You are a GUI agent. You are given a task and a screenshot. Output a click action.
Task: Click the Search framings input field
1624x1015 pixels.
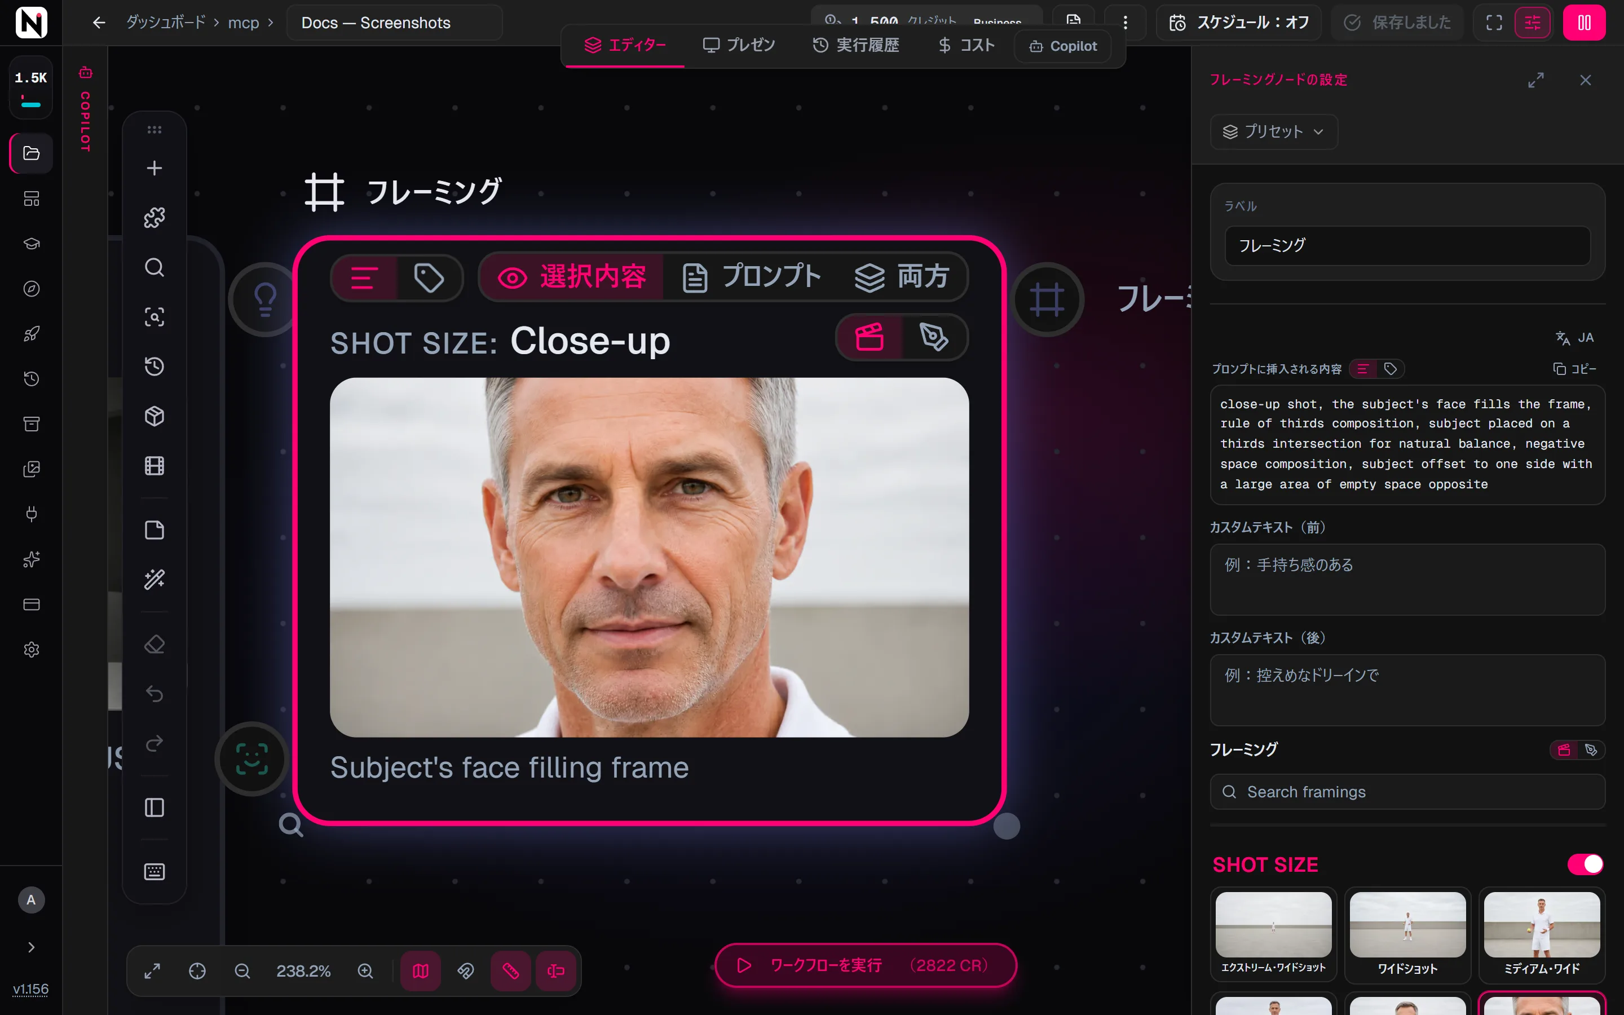click(x=1407, y=792)
